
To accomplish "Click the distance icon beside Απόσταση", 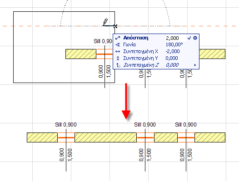I will [x=118, y=38].
